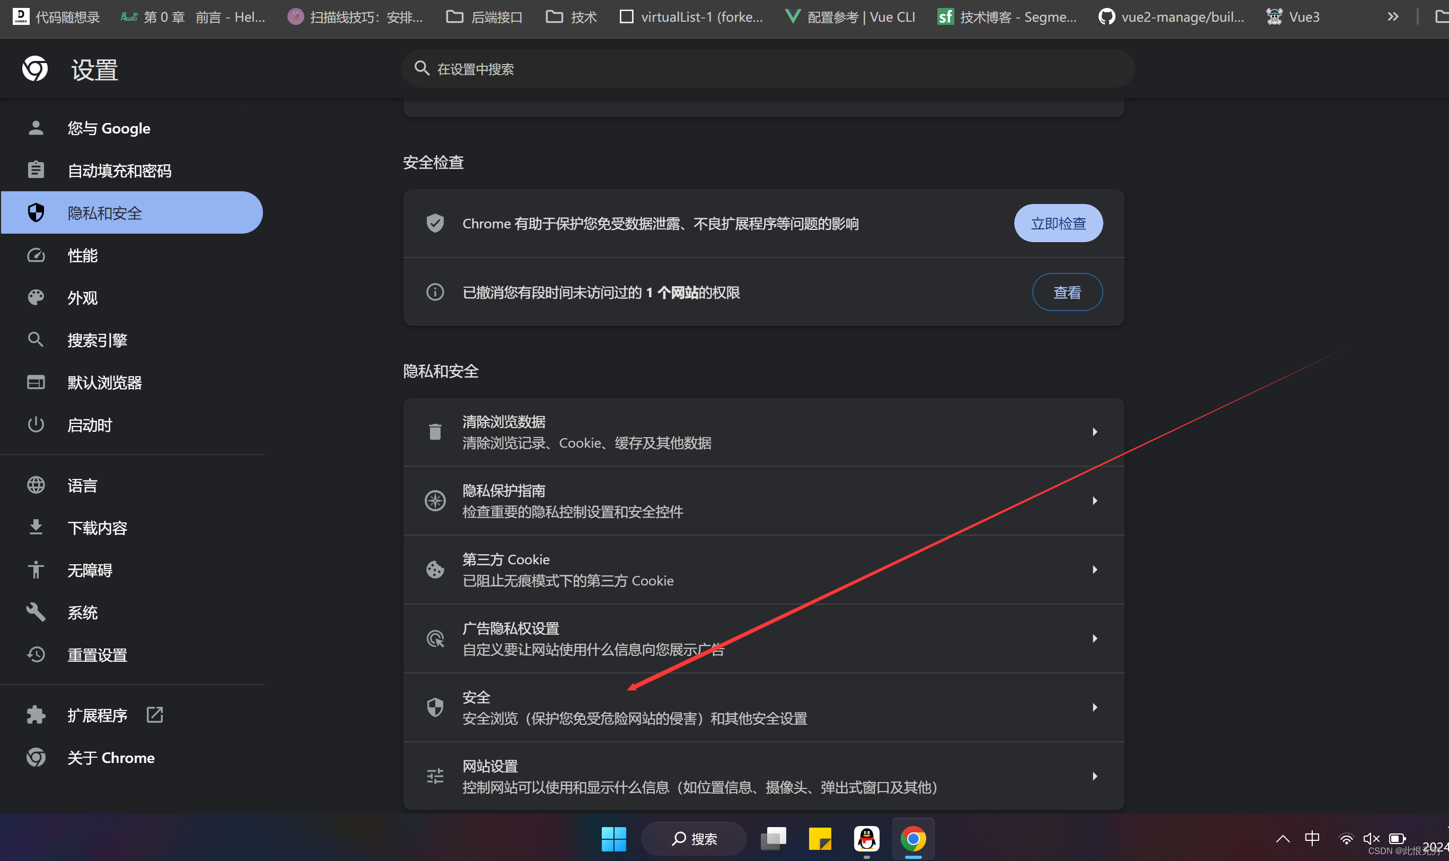The width and height of the screenshot is (1449, 861).
Task: Expand 清除浏览数据 row arrow
Action: (1094, 432)
